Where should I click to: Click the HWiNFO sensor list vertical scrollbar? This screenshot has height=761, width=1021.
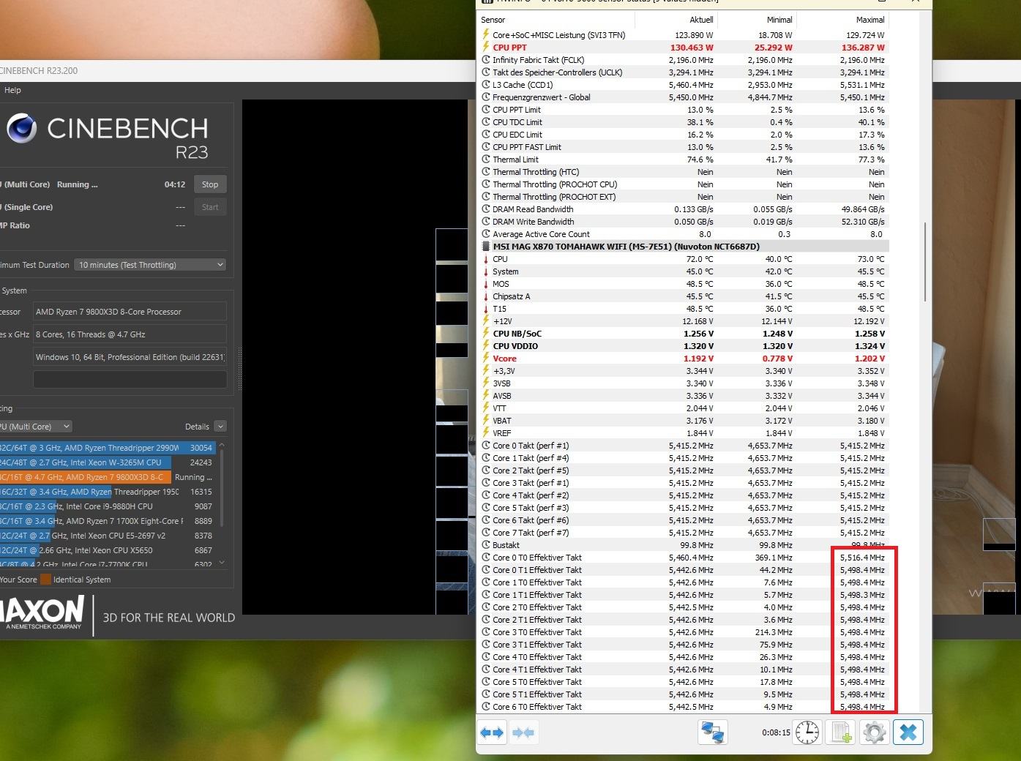coord(926,261)
